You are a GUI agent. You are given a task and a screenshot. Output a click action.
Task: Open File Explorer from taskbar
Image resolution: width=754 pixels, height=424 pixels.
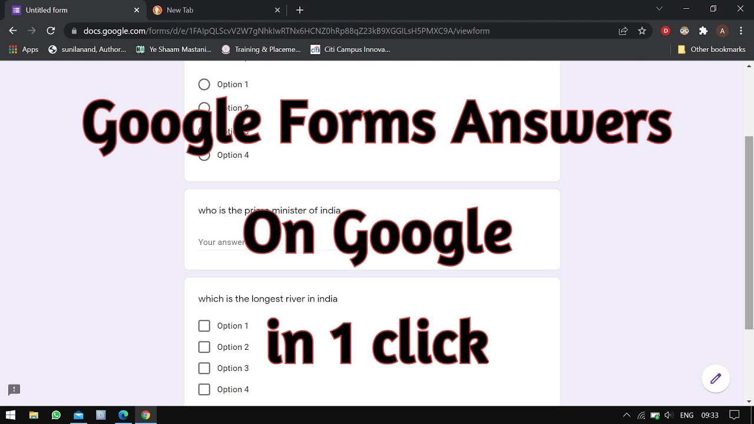click(34, 415)
